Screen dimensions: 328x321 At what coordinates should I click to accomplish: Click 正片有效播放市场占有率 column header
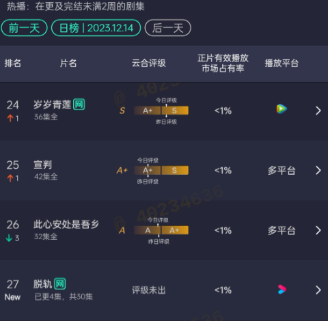(223, 63)
